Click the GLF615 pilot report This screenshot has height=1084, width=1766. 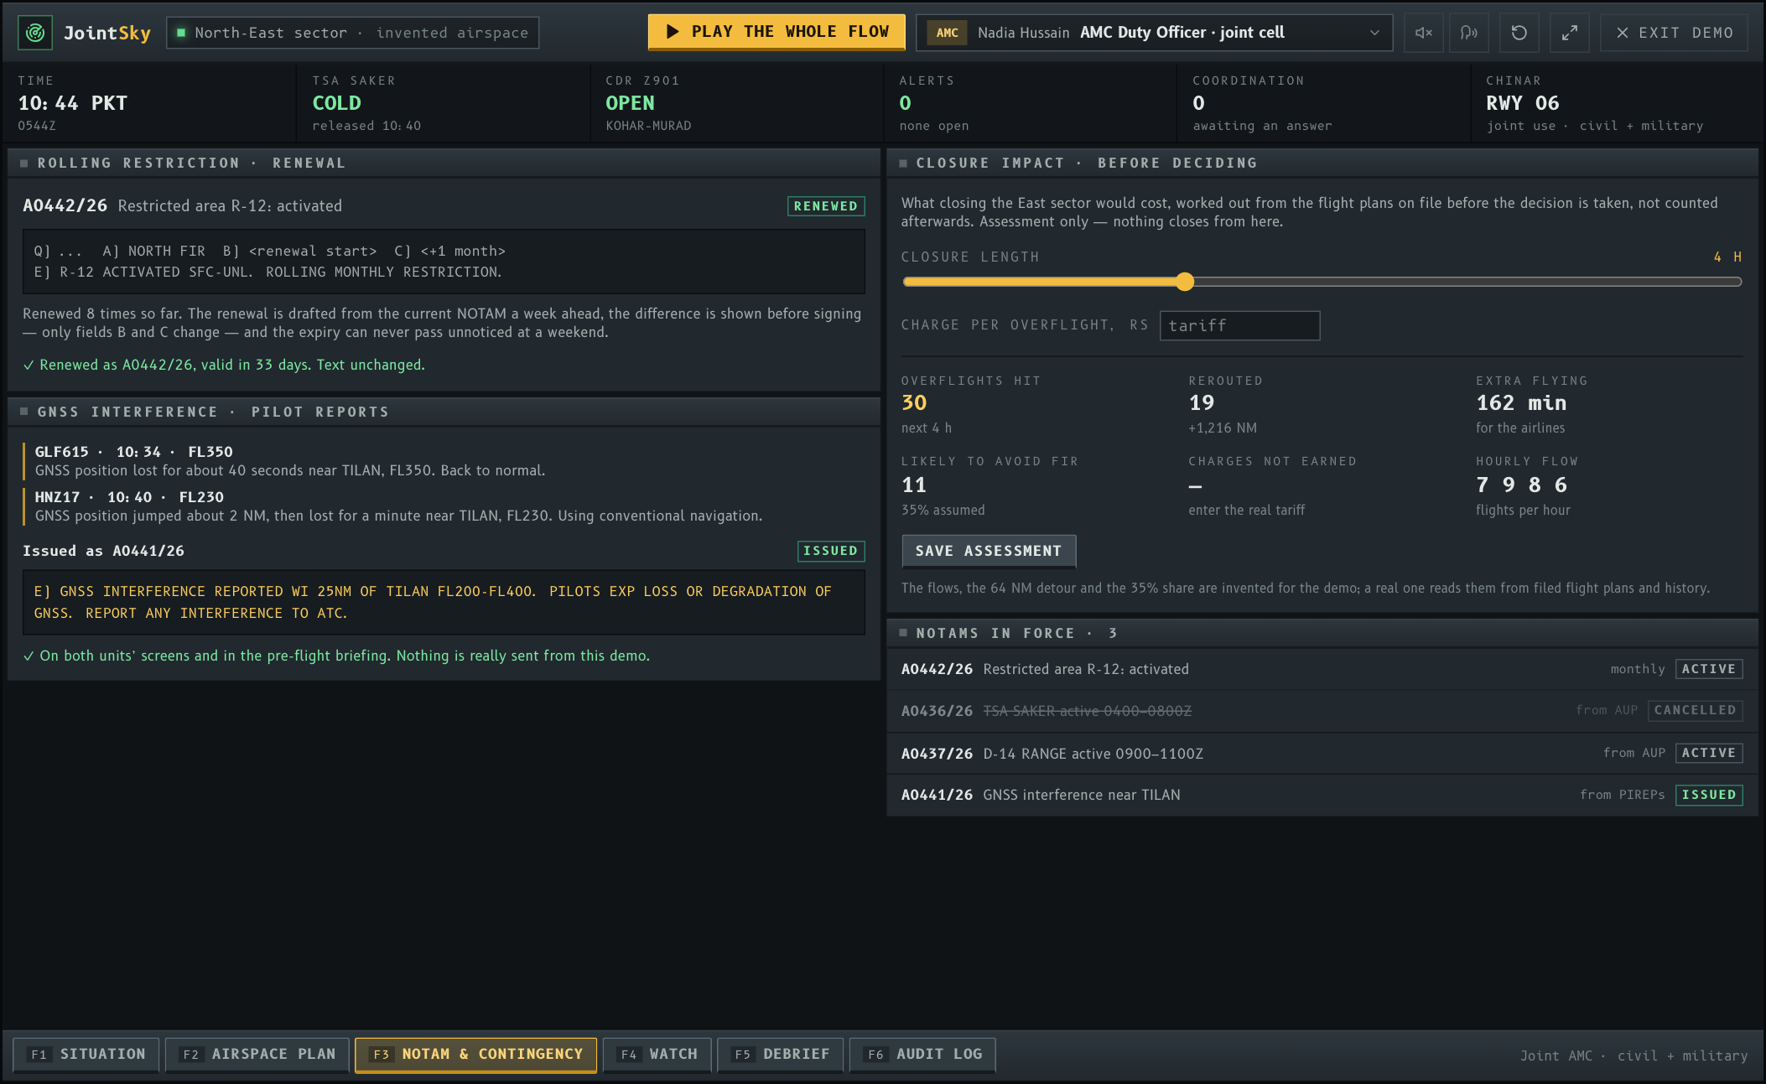tap(444, 461)
